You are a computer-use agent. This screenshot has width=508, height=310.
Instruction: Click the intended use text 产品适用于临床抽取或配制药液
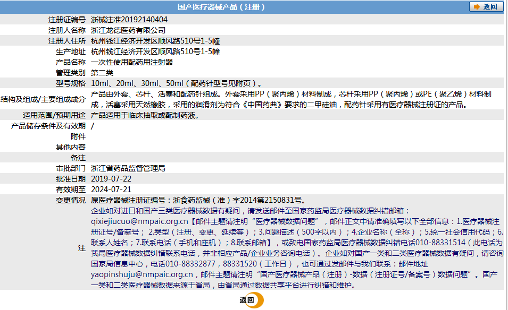click(x=145, y=115)
